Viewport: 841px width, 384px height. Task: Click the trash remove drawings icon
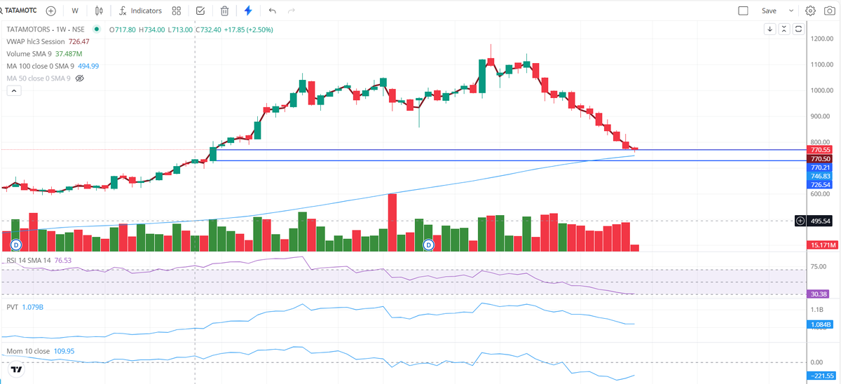(224, 11)
